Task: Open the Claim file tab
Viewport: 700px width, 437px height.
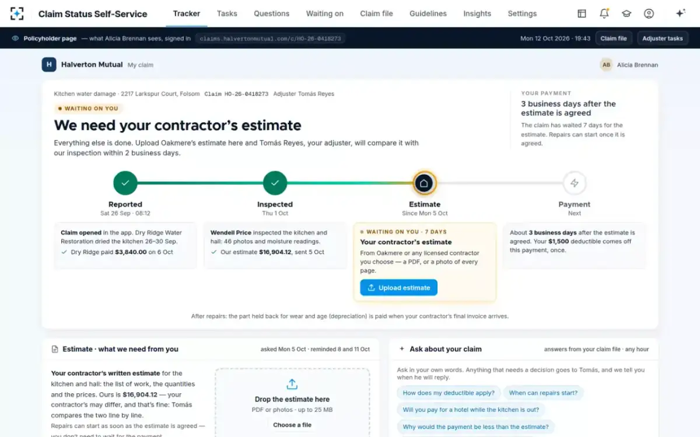Action: pos(377,13)
